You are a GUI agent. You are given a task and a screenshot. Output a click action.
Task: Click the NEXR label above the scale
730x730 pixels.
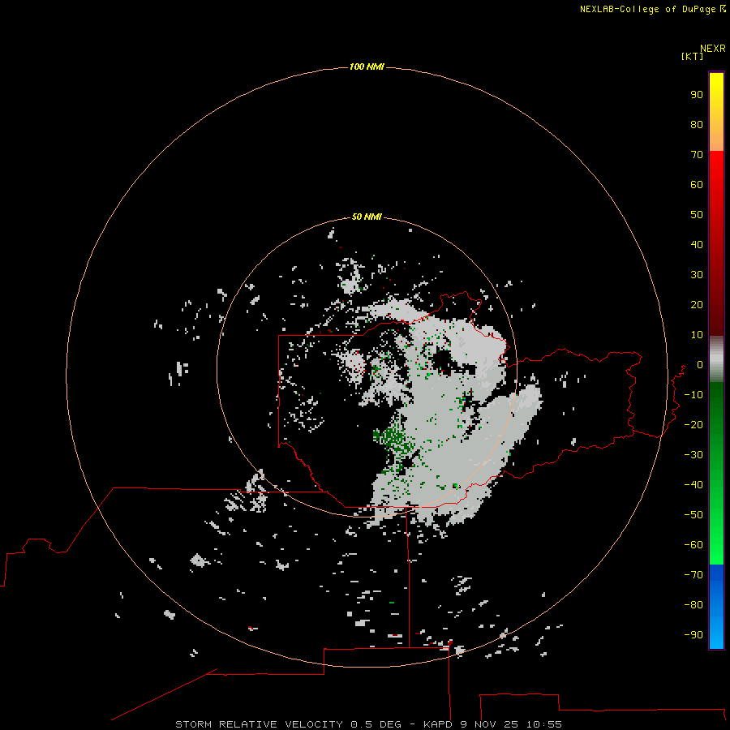[713, 49]
